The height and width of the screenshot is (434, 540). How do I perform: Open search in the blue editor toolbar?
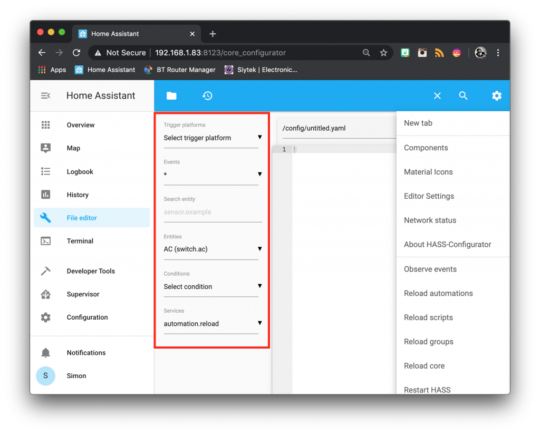463,96
